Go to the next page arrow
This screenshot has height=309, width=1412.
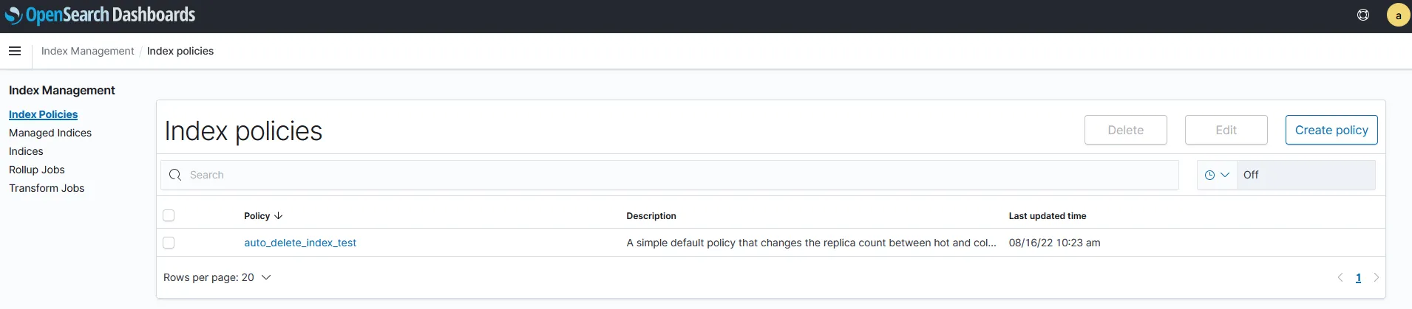pos(1376,277)
